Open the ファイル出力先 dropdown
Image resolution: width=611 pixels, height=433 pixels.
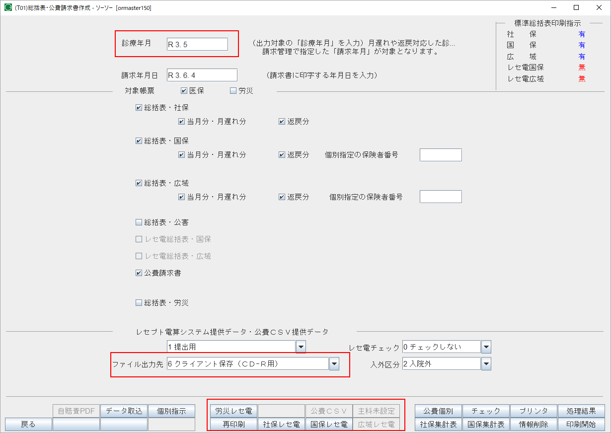[335, 363]
